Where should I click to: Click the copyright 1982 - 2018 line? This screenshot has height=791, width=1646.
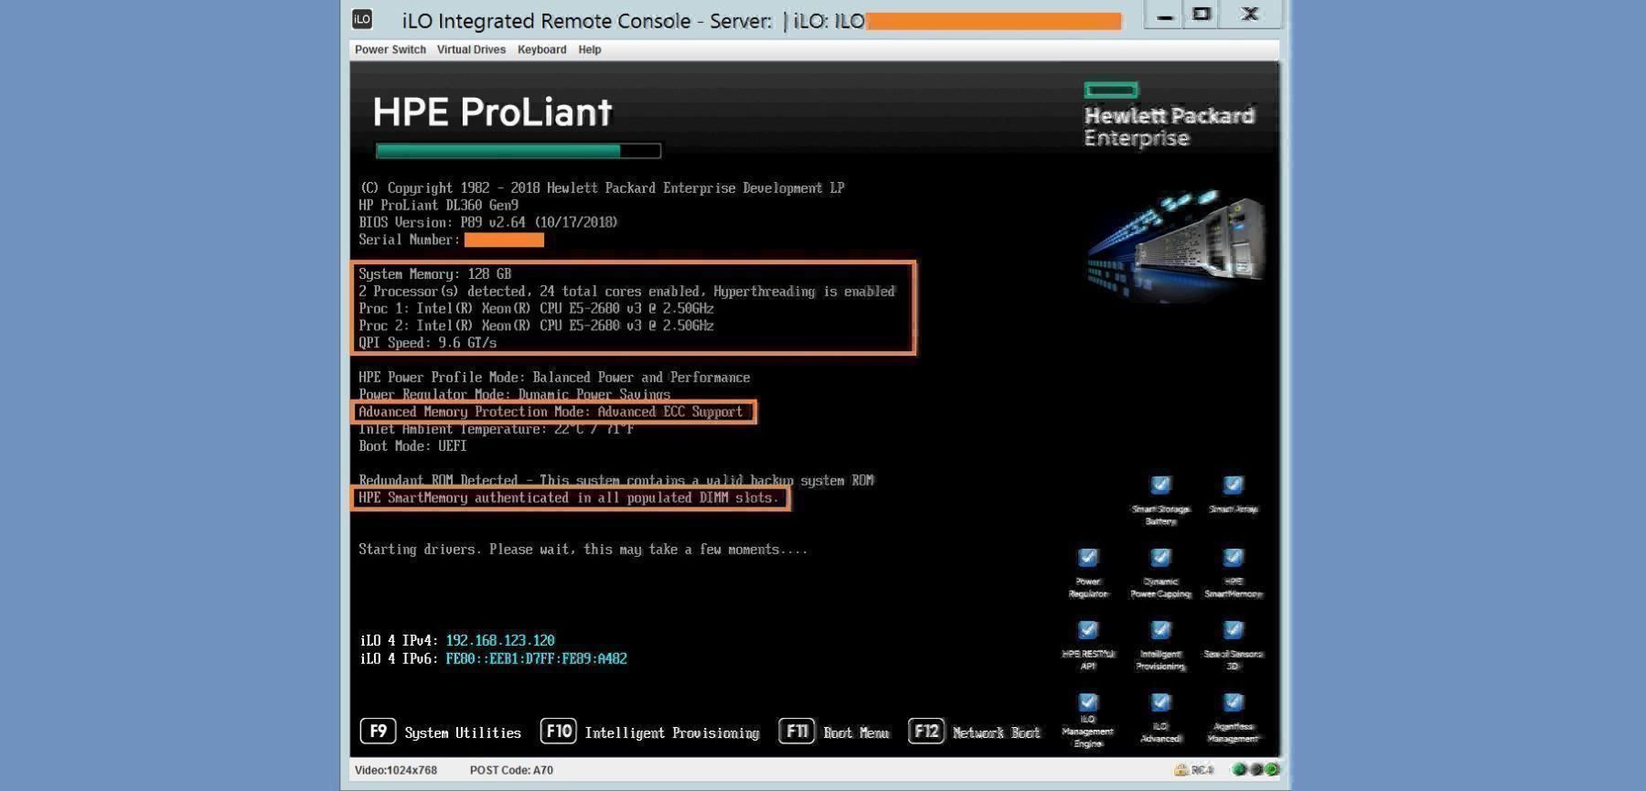[602, 187]
